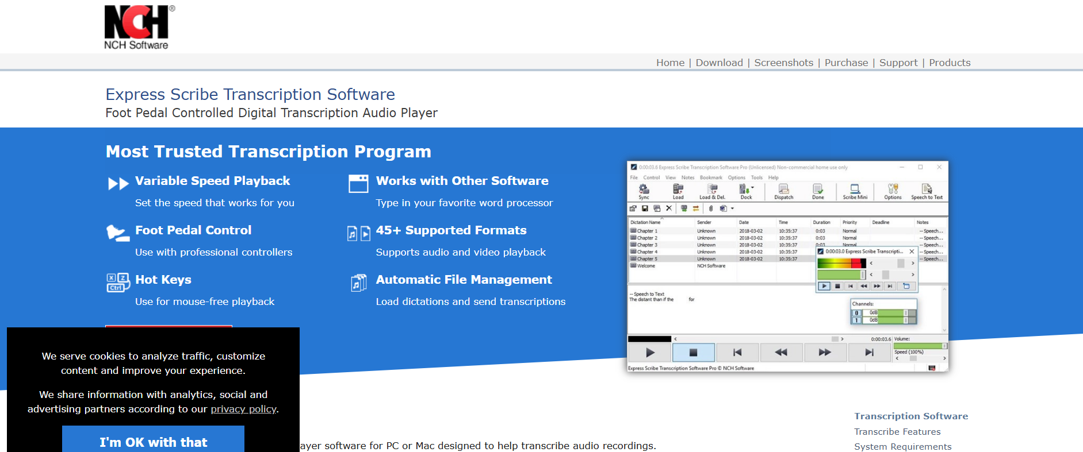Open the Support navigation link
Viewport: 1083px width, 452px height.
(898, 63)
